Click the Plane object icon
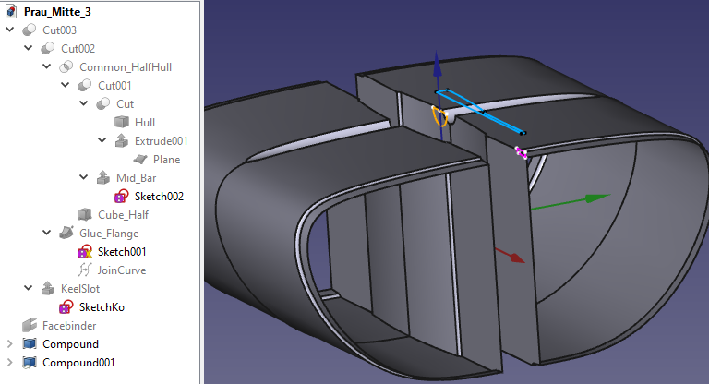709x384 pixels. point(139,160)
